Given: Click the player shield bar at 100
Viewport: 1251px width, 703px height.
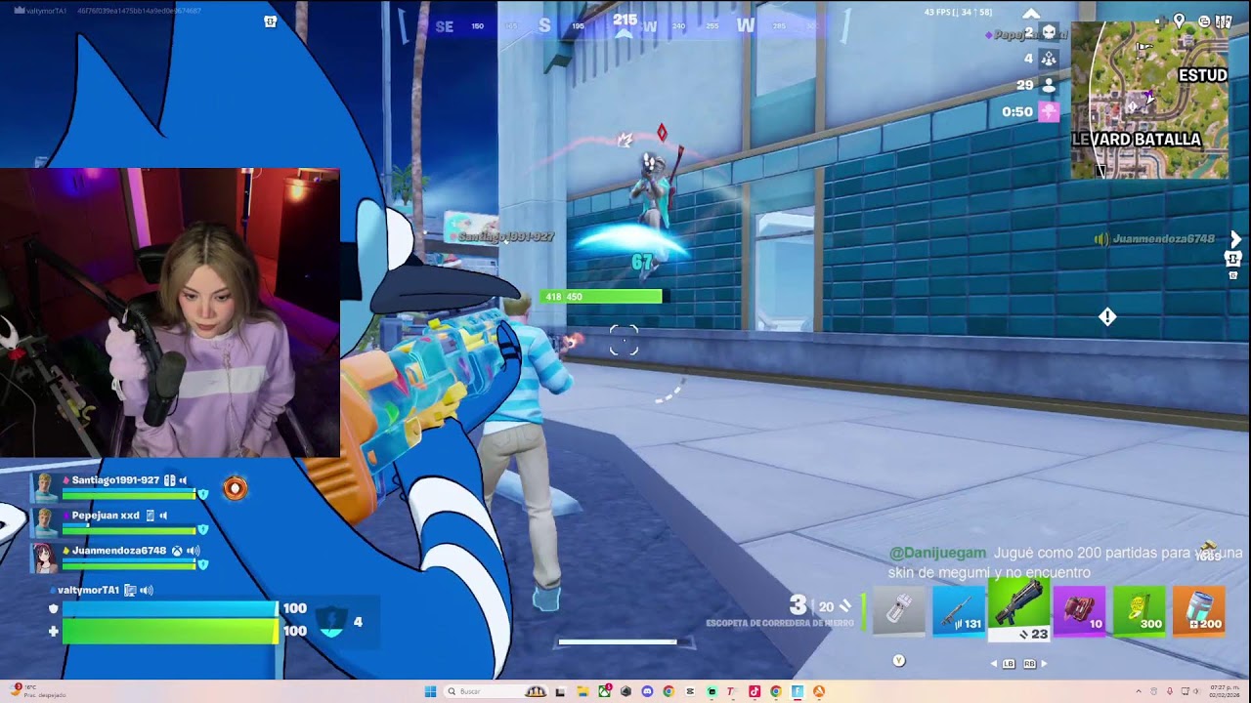Looking at the screenshot, I should (169, 609).
